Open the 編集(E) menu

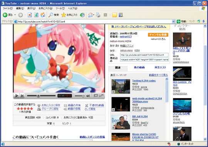(20, 8)
